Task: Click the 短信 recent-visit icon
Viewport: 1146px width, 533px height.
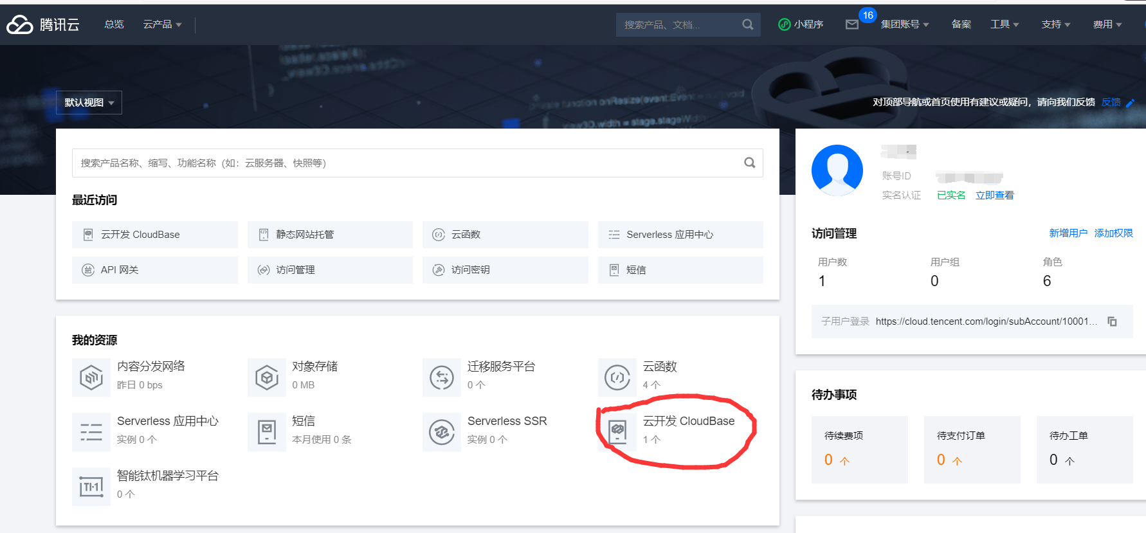Action: (x=614, y=270)
